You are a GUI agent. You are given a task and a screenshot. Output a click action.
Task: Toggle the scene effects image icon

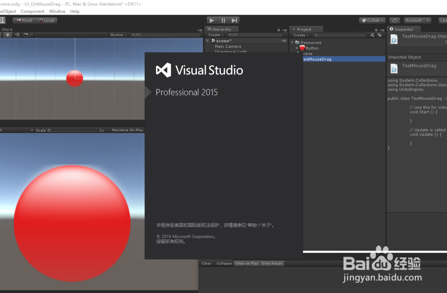pos(26,35)
